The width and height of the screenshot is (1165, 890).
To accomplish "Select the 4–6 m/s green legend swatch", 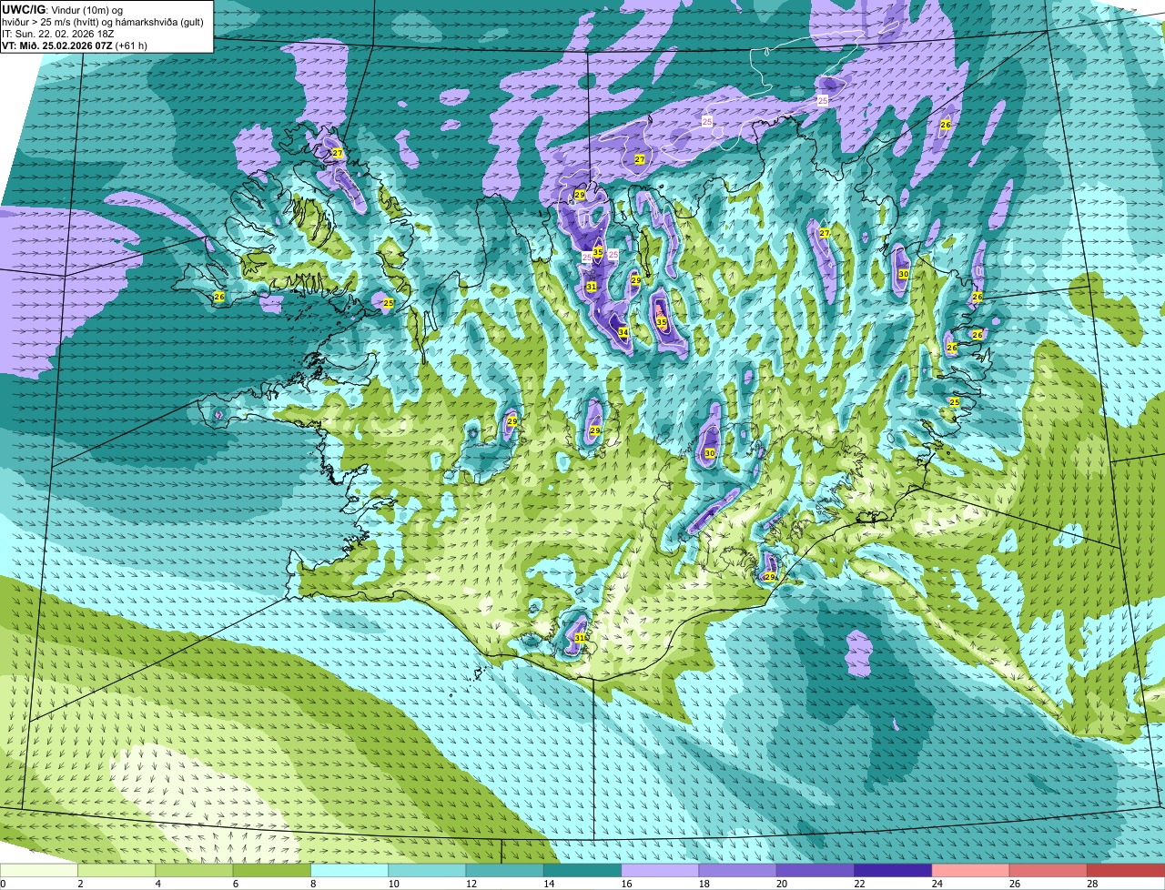I will click(x=194, y=870).
